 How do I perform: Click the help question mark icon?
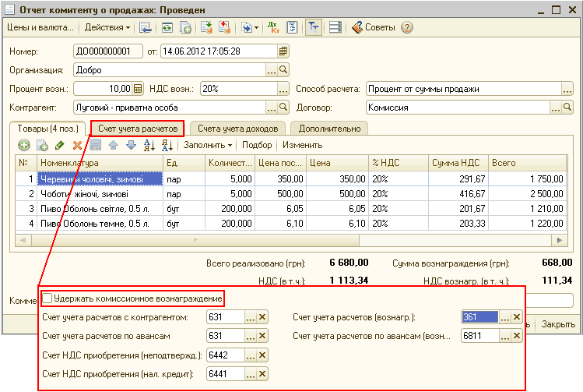[407, 27]
